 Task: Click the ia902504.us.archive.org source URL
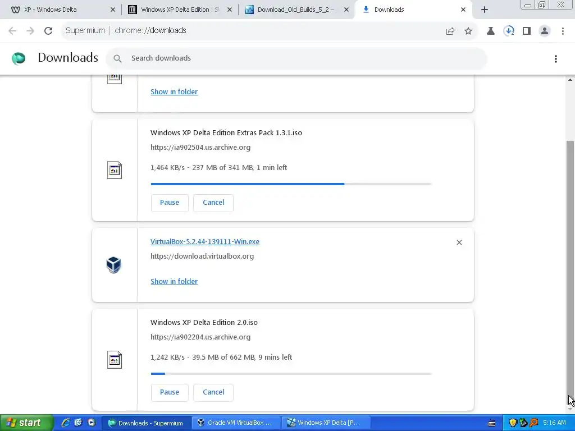pyautogui.click(x=200, y=148)
